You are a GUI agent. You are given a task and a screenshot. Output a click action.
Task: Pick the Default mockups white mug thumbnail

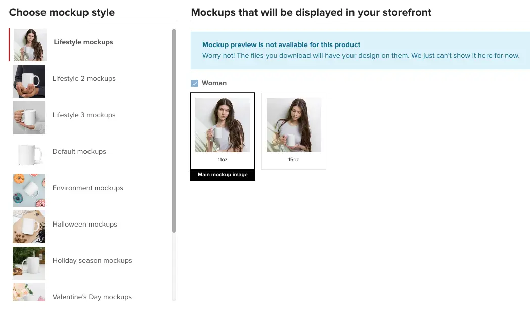click(x=29, y=154)
